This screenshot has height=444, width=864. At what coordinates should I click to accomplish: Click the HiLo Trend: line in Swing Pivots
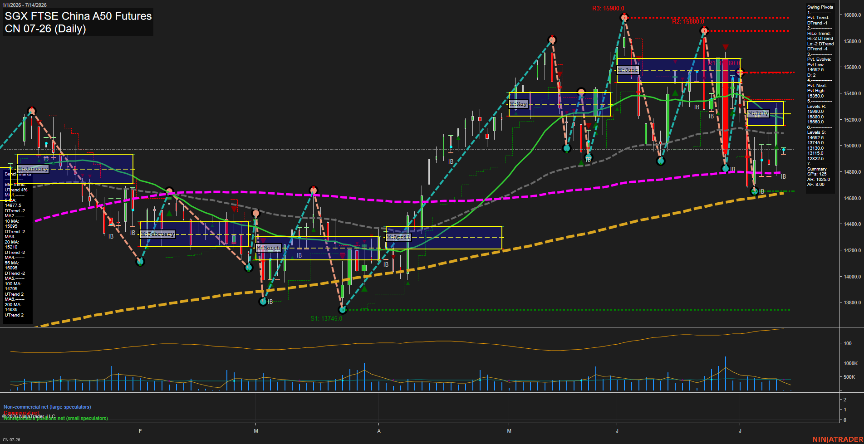[819, 34]
